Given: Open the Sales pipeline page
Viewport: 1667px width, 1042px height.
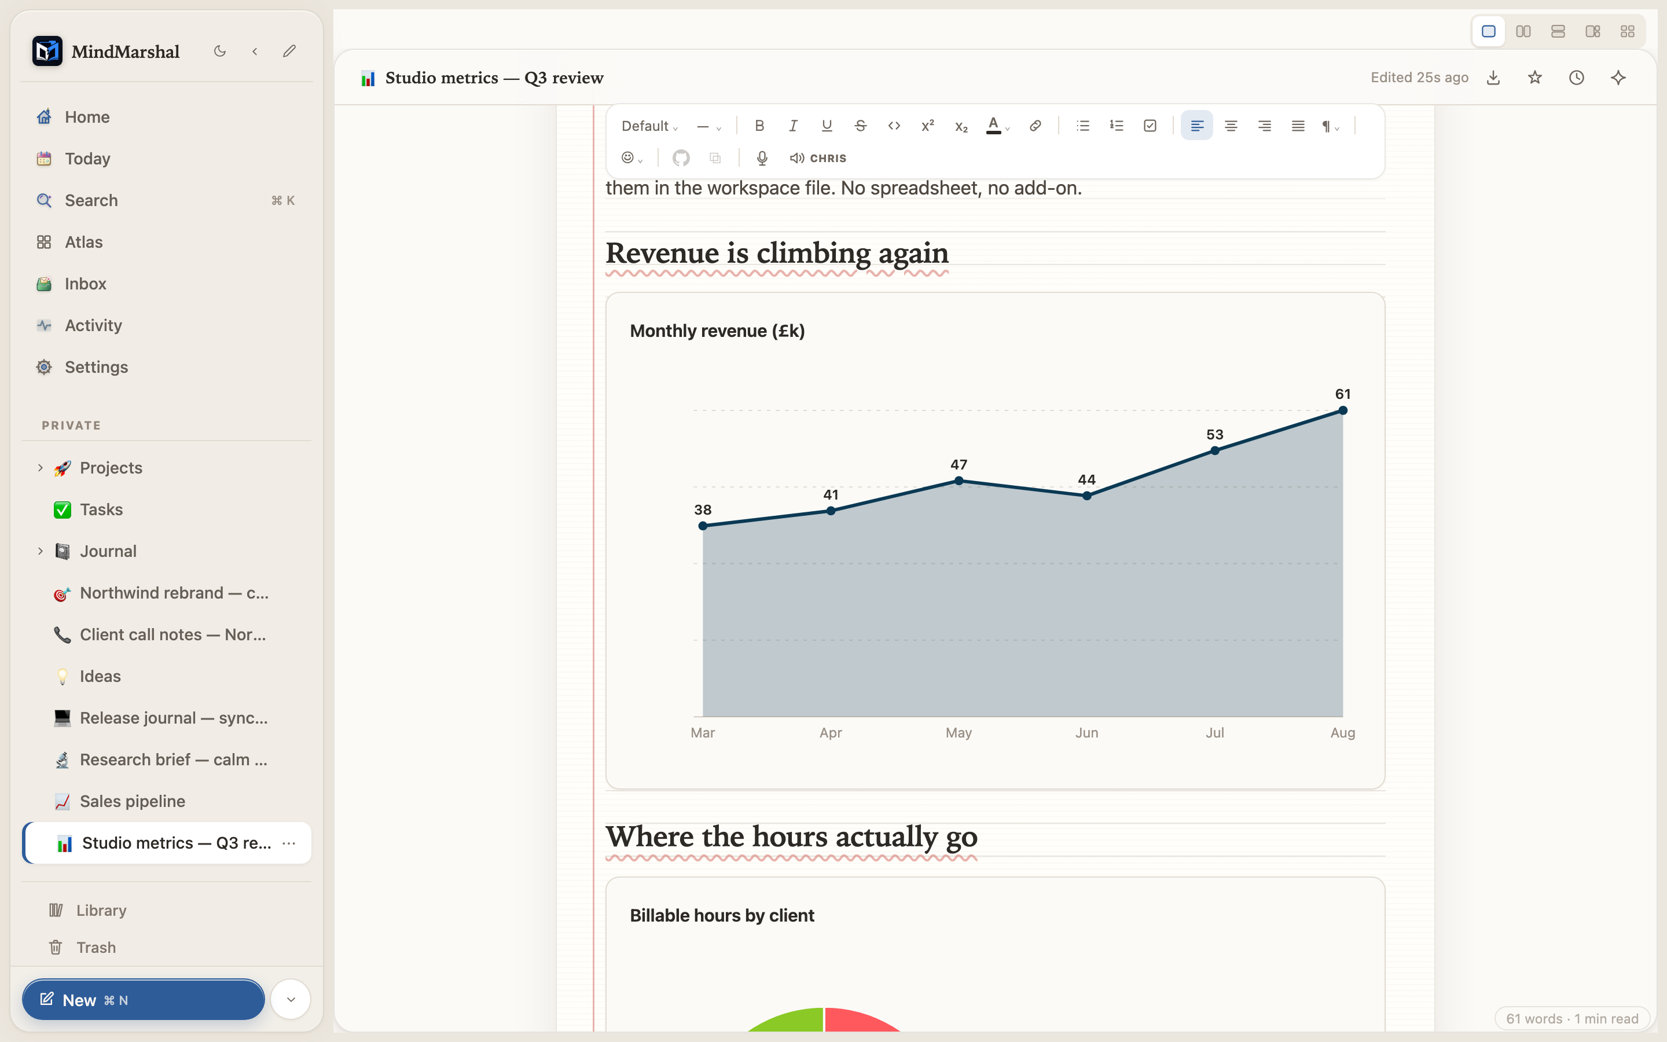Looking at the screenshot, I should point(167,802).
